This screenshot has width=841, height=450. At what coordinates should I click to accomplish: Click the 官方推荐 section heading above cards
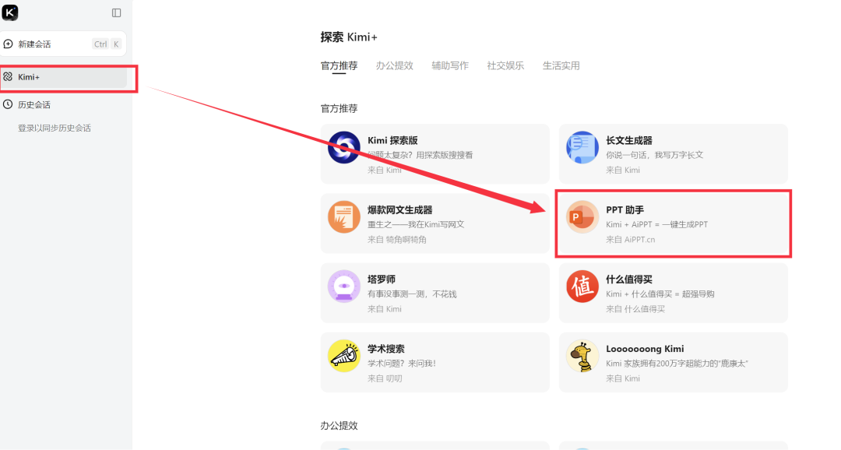point(339,108)
